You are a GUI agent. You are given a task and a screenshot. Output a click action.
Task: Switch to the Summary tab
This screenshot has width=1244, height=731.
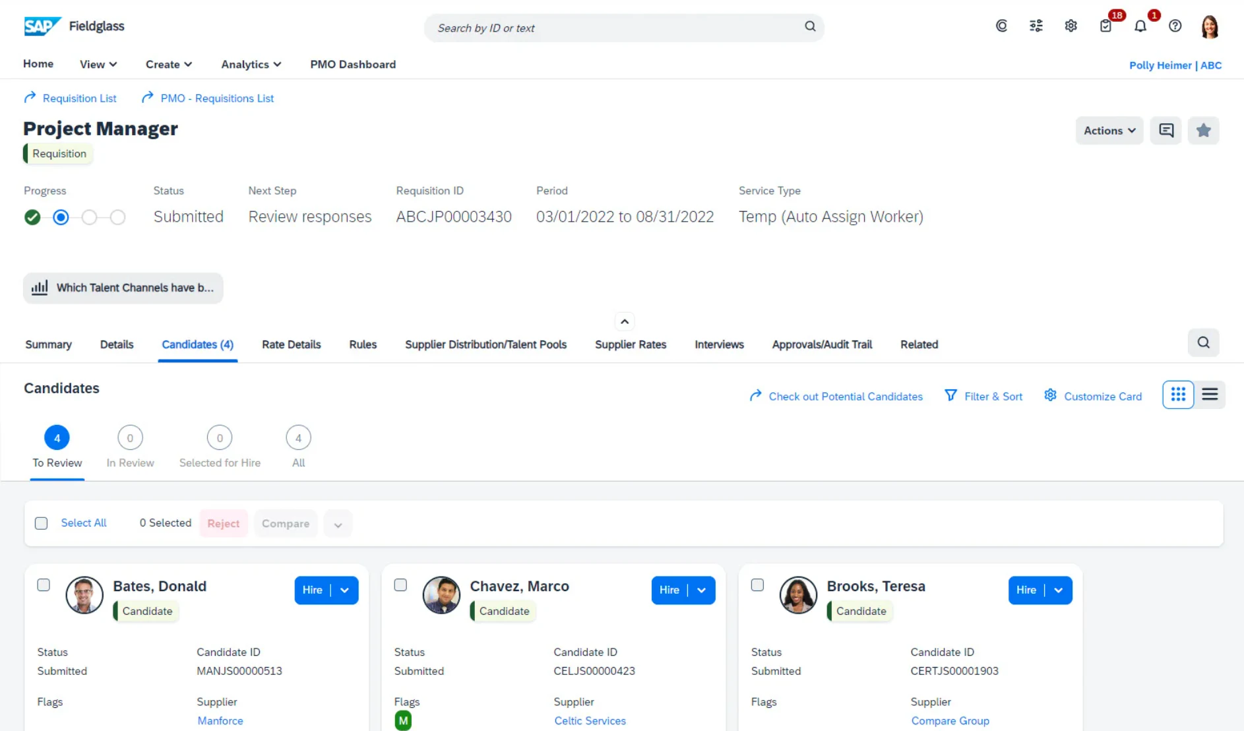tap(48, 344)
